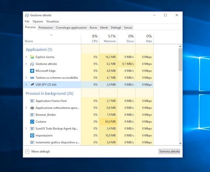This screenshot has width=210, height=172.
Task: Click the scrollbar down arrow
Action: click(x=180, y=143)
